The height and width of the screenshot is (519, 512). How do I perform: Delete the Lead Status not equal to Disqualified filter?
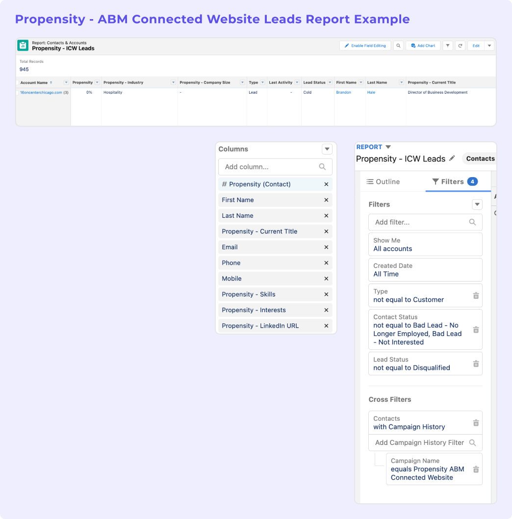coord(476,364)
